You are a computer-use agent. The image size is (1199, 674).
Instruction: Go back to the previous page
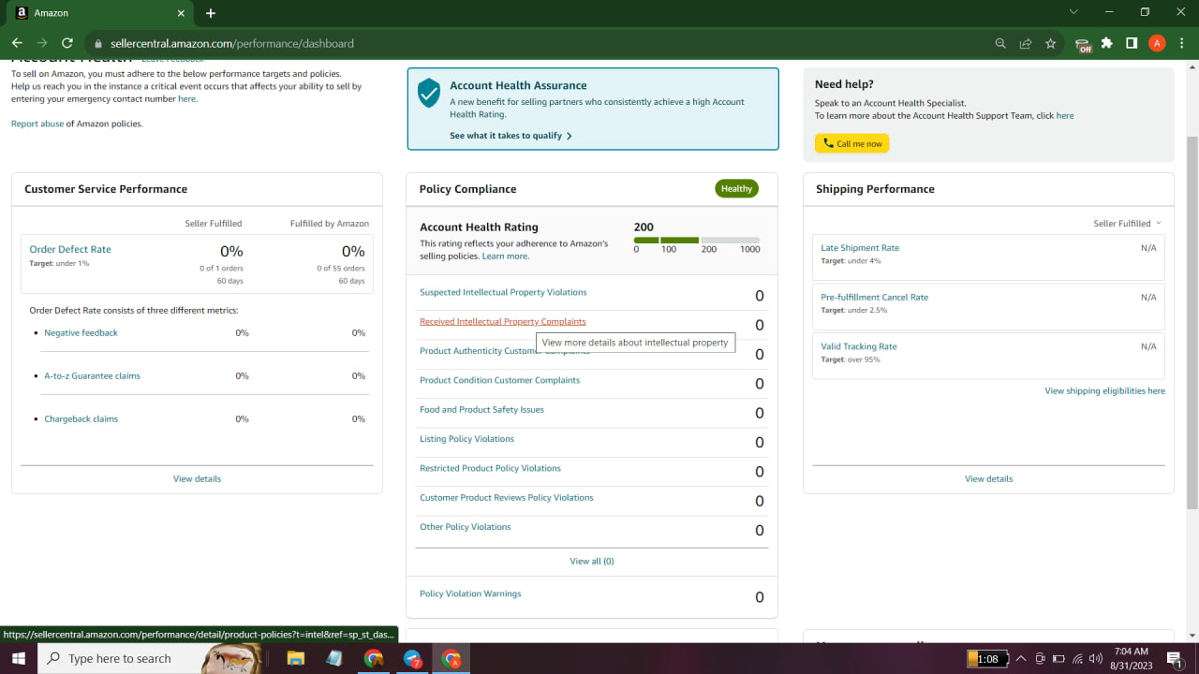click(x=17, y=43)
